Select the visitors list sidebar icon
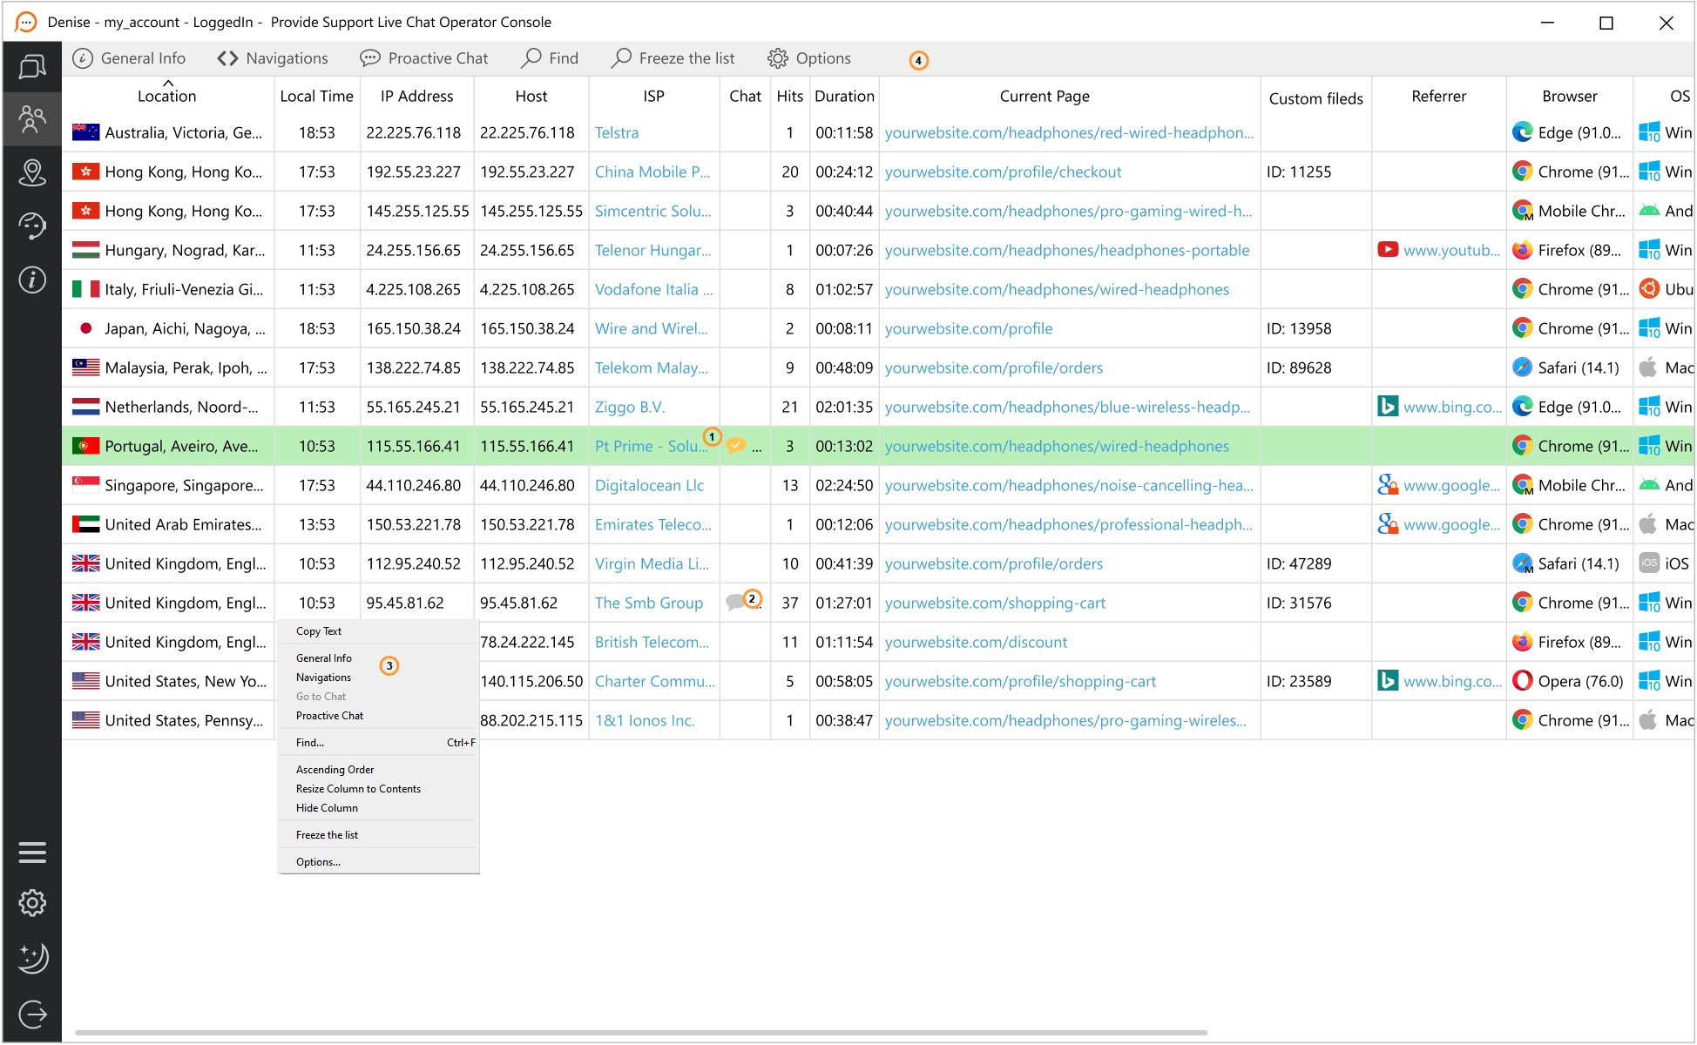 click(x=32, y=118)
